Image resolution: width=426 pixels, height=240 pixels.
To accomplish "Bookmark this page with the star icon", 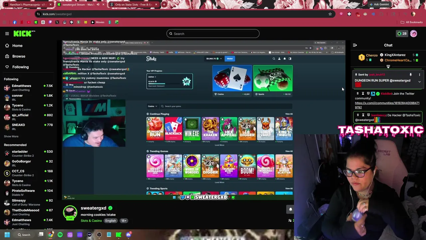I will click(330, 14).
